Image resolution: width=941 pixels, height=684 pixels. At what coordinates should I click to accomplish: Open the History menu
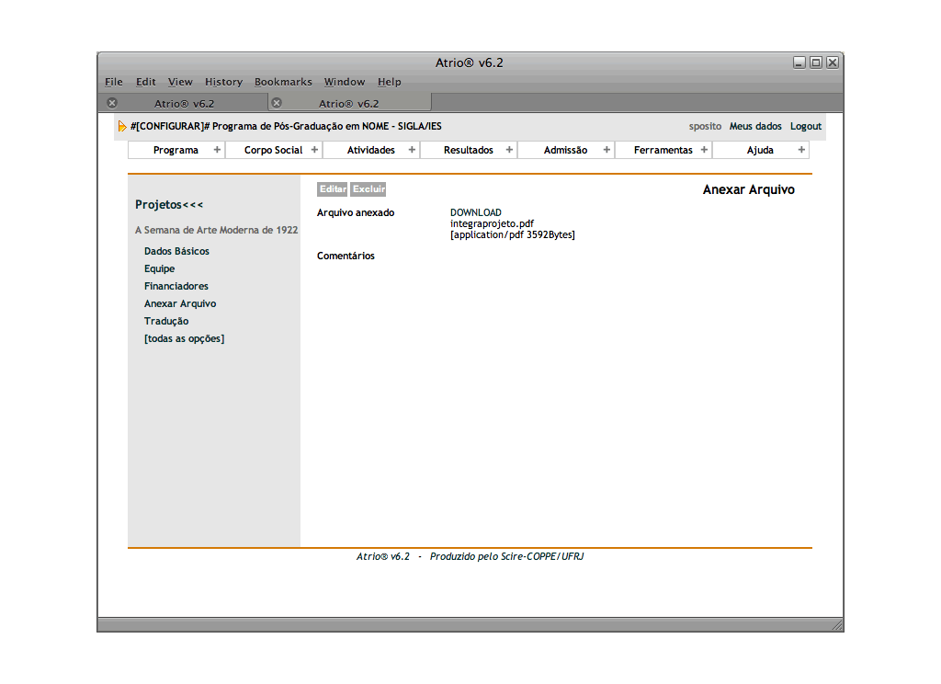[223, 82]
